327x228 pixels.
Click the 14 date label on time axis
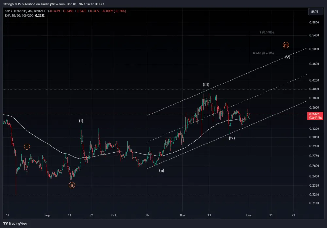(8, 215)
